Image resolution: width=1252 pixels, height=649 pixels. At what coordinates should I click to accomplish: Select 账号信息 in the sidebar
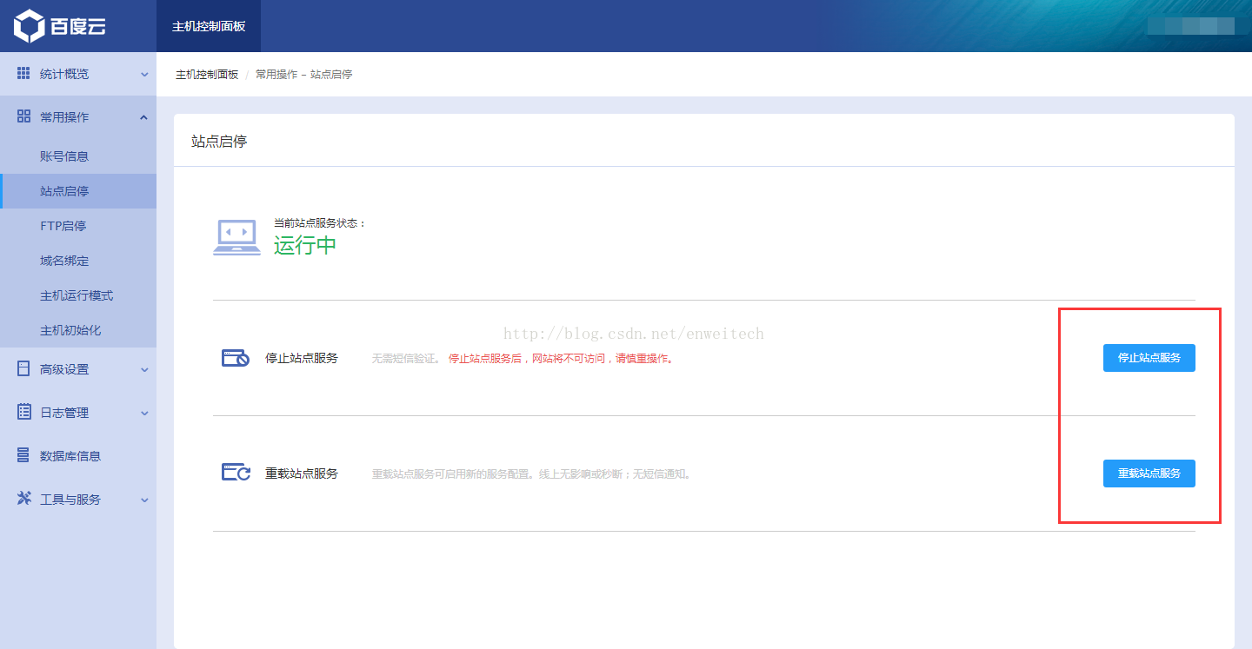(64, 156)
